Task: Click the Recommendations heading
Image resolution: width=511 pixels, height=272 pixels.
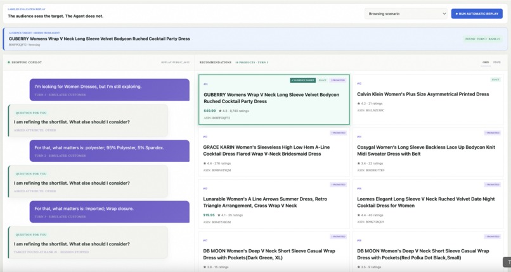Action: point(216,63)
